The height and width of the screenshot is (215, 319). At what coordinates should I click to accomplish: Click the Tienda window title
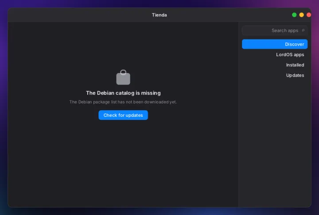159,15
